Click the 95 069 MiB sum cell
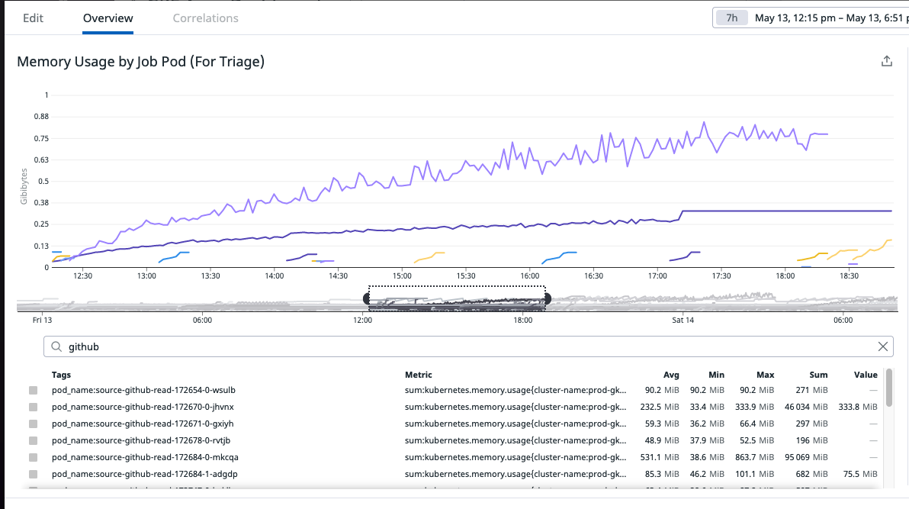The width and height of the screenshot is (909, 509). coord(806,457)
